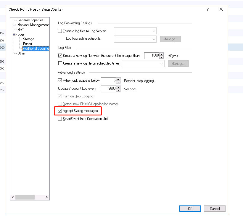Viewport: 243px width, 217px height.
Task: Uncheck When disk space is below
Action: click(x=60, y=81)
